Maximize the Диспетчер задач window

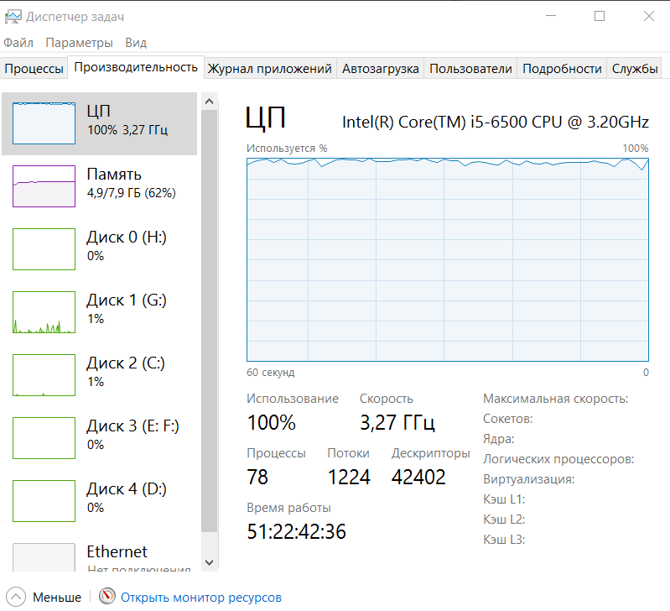click(600, 16)
